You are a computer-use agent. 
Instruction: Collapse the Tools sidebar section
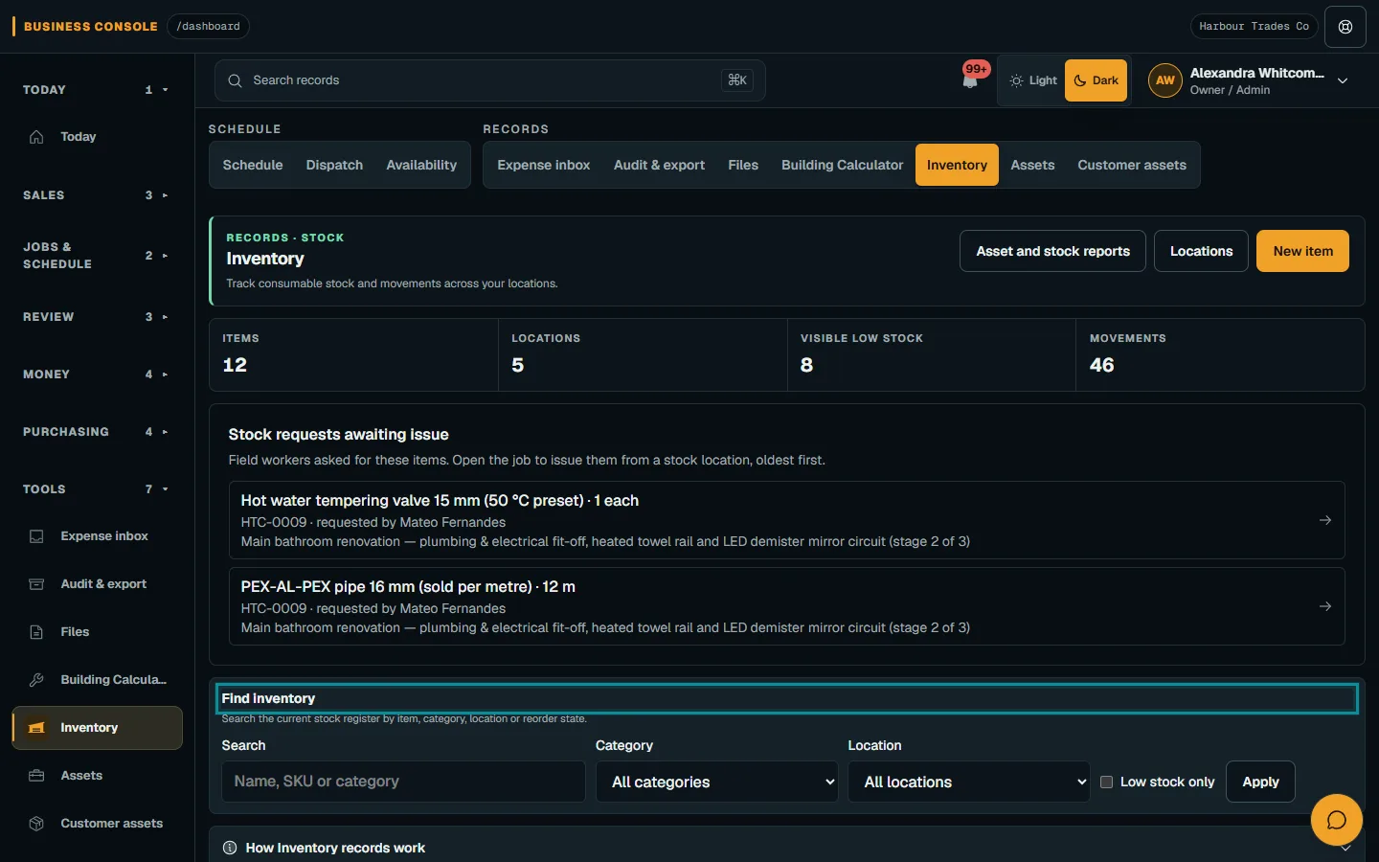[96, 489]
